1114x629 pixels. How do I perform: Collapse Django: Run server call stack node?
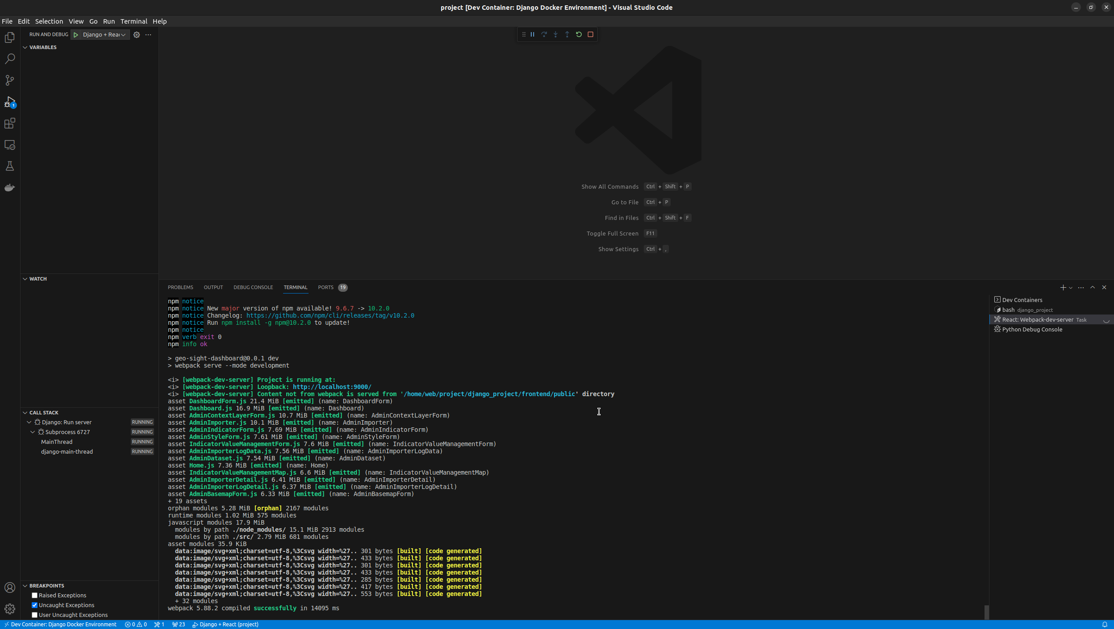29,422
